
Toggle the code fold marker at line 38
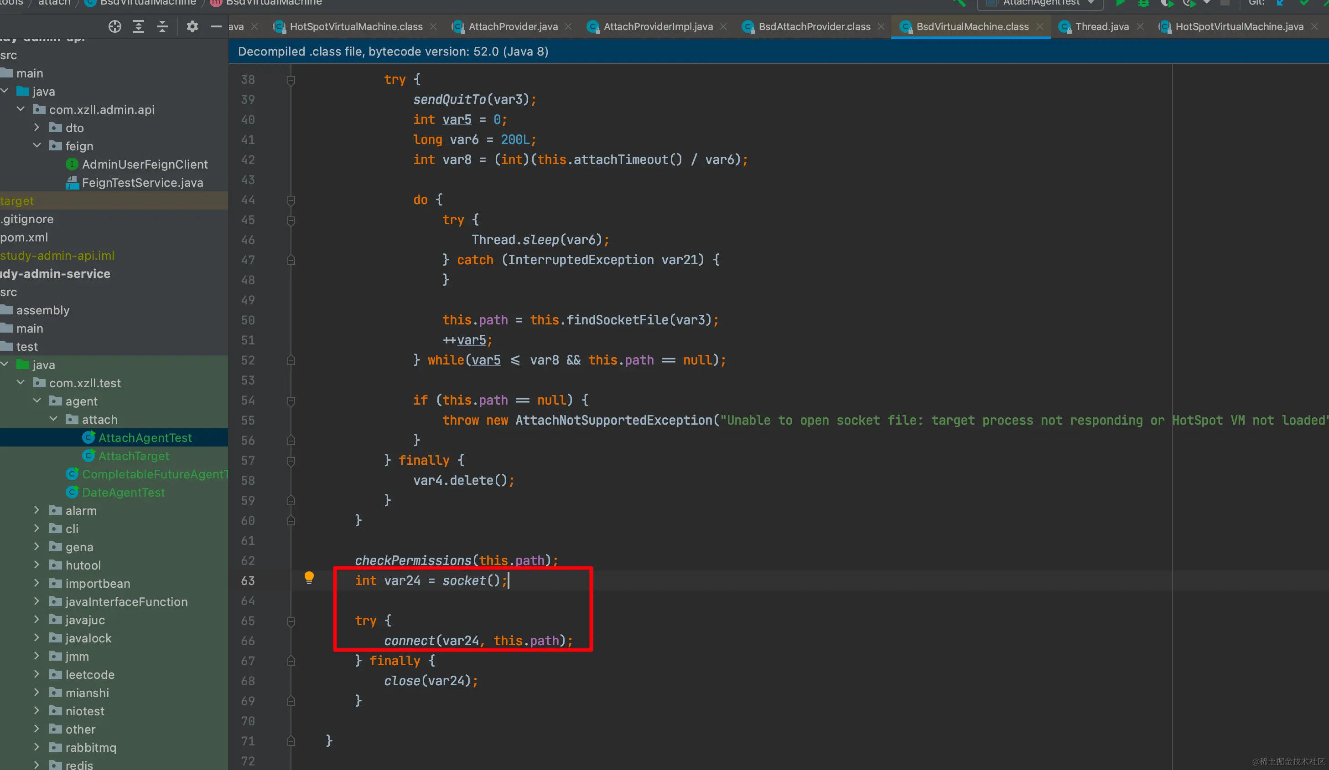[x=291, y=80]
